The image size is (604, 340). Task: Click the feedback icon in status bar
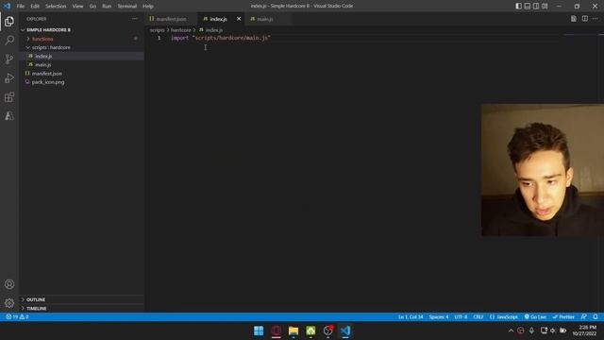coord(584,317)
